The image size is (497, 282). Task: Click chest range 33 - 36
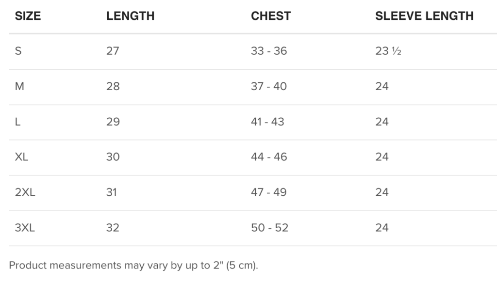(x=269, y=51)
